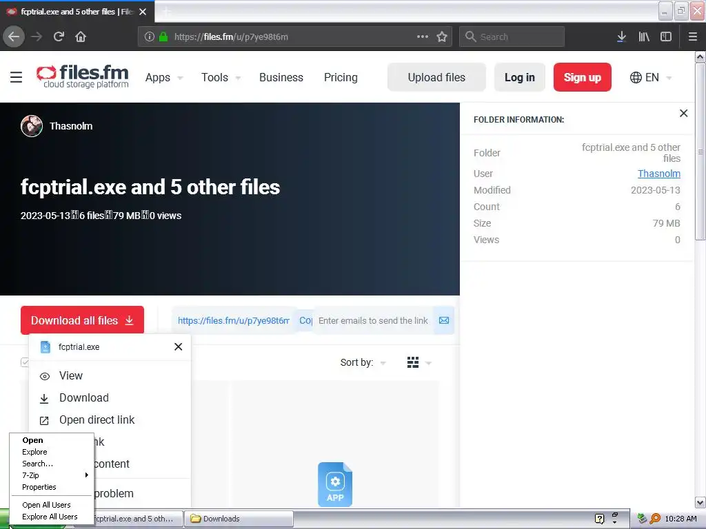Image resolution: width=706 pixels, height=529 pixels.
Task: Click the browser Search field
Action: click(512, 37)
